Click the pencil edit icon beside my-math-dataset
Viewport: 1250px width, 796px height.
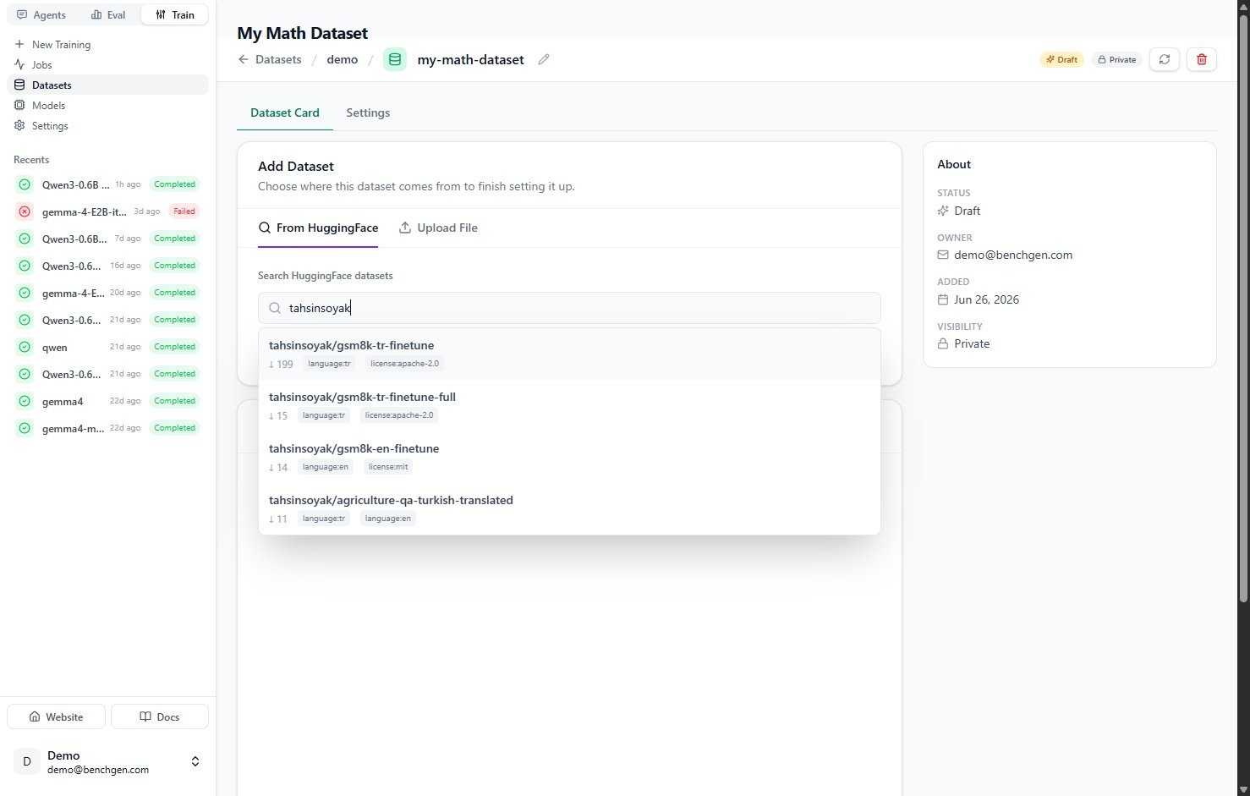click(544, 59)
